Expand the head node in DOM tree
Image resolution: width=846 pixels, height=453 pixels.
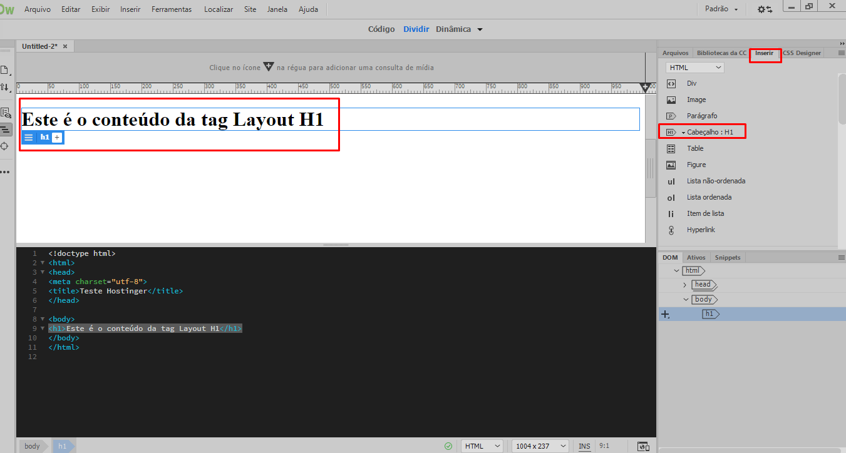[685, 285]
